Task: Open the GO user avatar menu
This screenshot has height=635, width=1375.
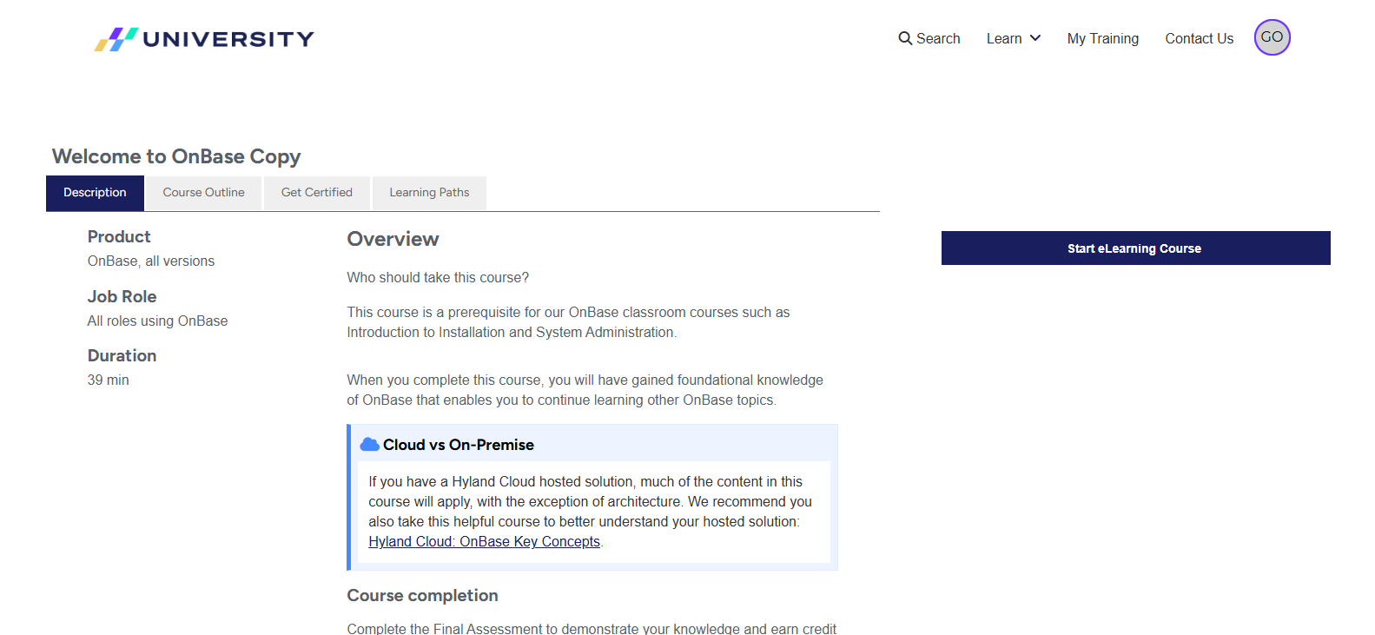Action: [1272, 37]
